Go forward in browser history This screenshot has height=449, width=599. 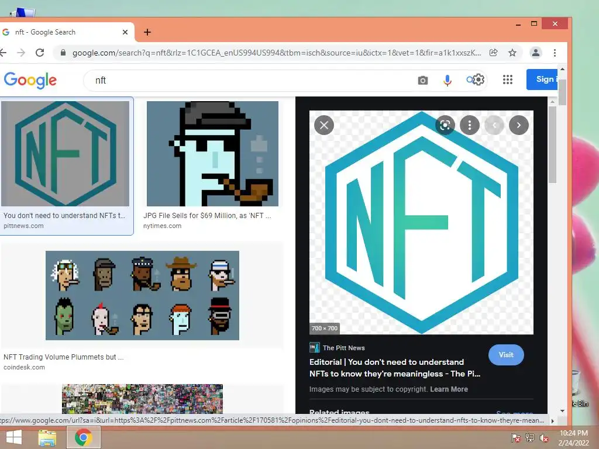click(x=22, y=52)
